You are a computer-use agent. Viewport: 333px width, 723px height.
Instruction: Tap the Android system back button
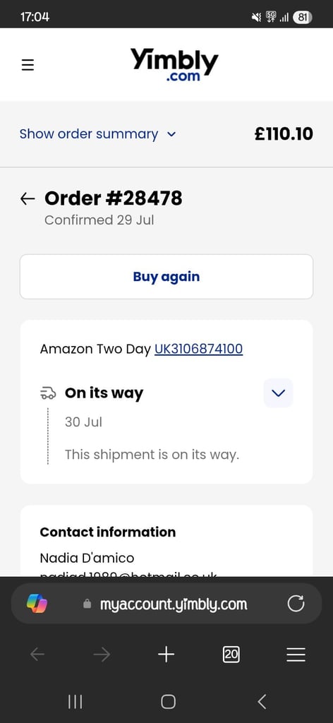(262, 702)
